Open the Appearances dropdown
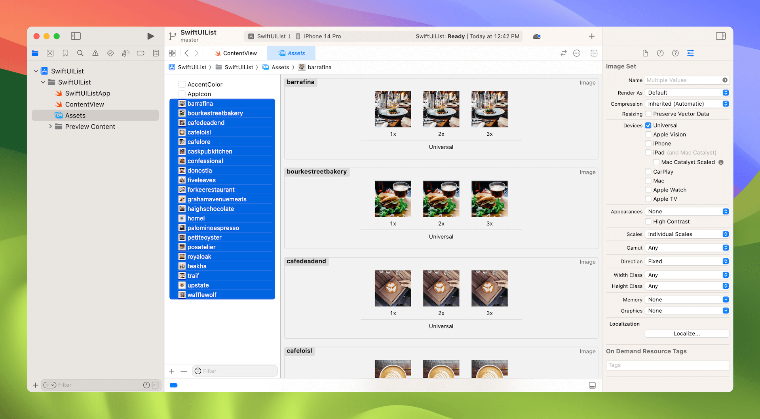The width and height of the screenshot is (760, 419). [687, 212]
